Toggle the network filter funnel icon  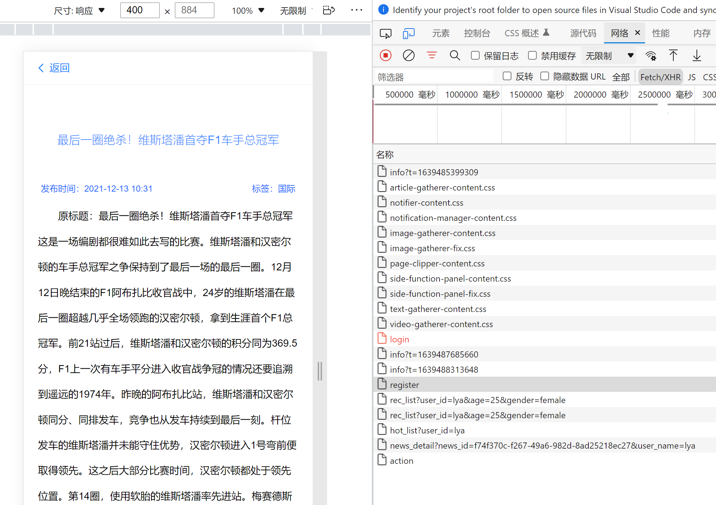point(432,56)
